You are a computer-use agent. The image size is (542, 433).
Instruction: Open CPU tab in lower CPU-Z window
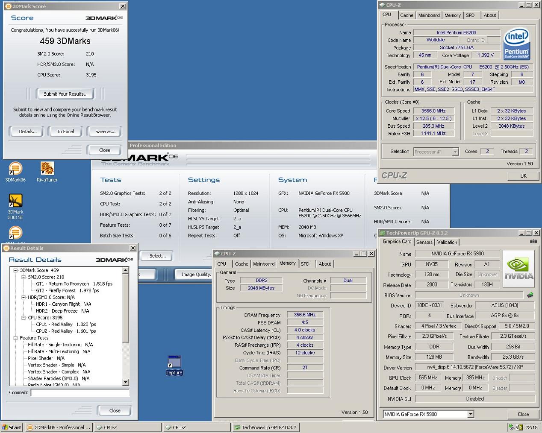222,264
